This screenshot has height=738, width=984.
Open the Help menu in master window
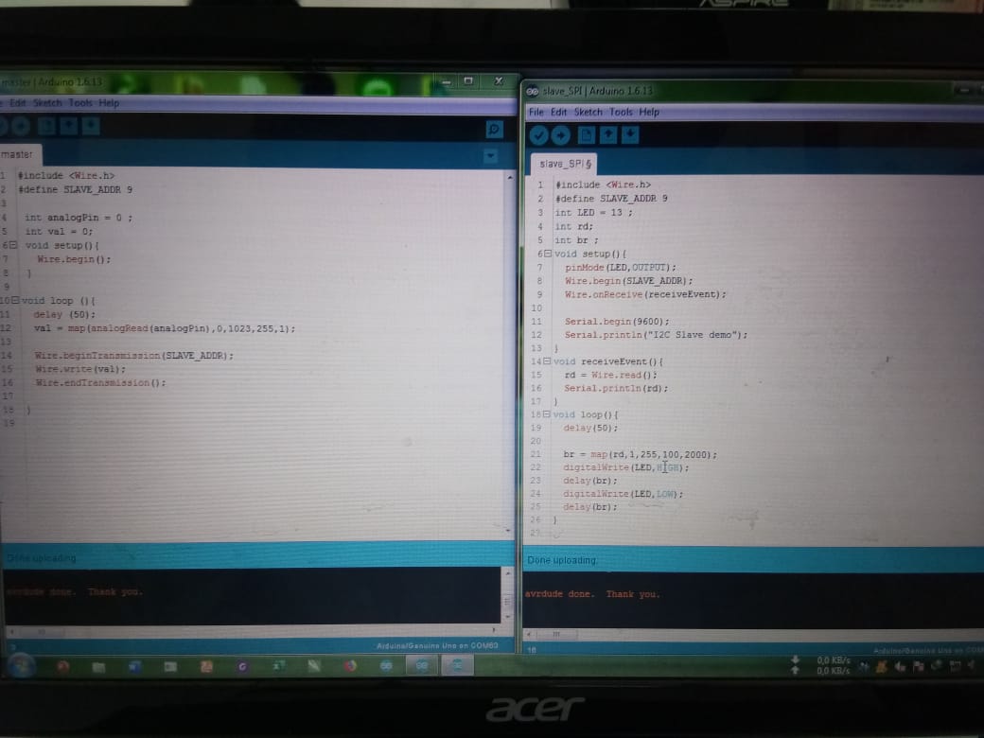point(109,103)
